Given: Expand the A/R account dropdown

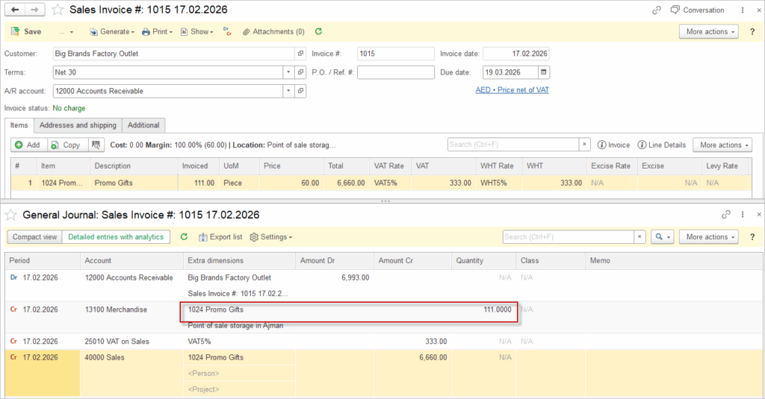Looking at the screenshot, I should click(x=288, y=91).
